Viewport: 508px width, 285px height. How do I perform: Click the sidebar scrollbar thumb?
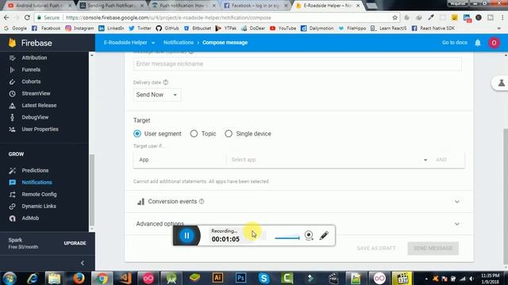pyautogui.click(x=92, y=190)
